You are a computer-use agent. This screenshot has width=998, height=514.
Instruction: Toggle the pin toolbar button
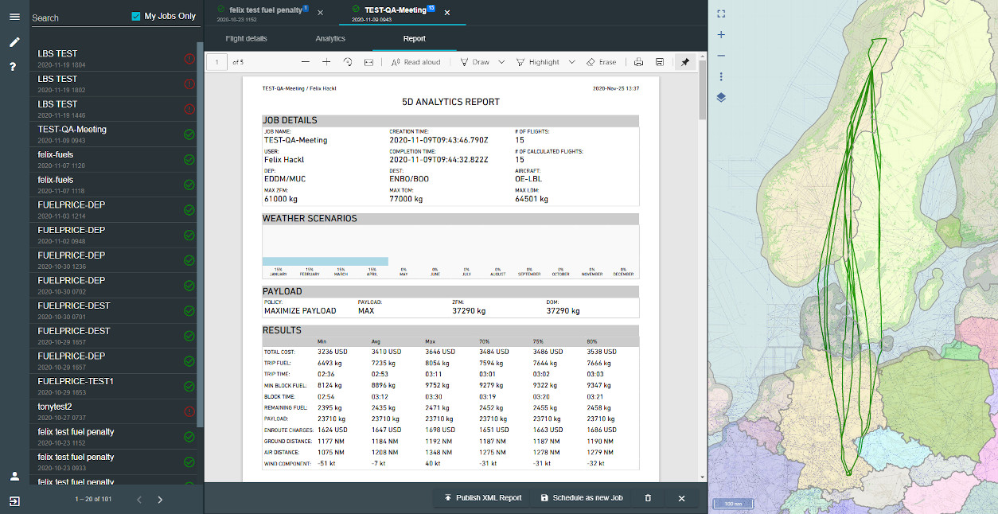(685, 62)
